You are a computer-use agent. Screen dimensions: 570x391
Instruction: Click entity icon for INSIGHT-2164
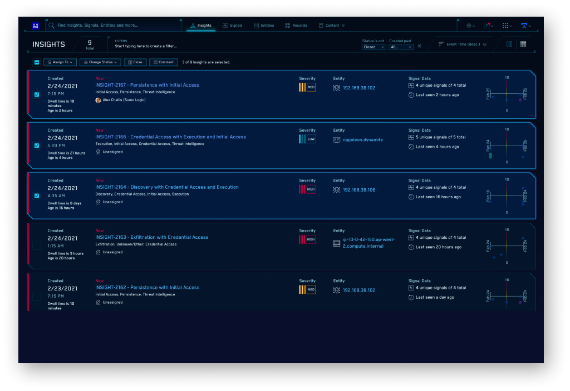[x=337, y=190]
